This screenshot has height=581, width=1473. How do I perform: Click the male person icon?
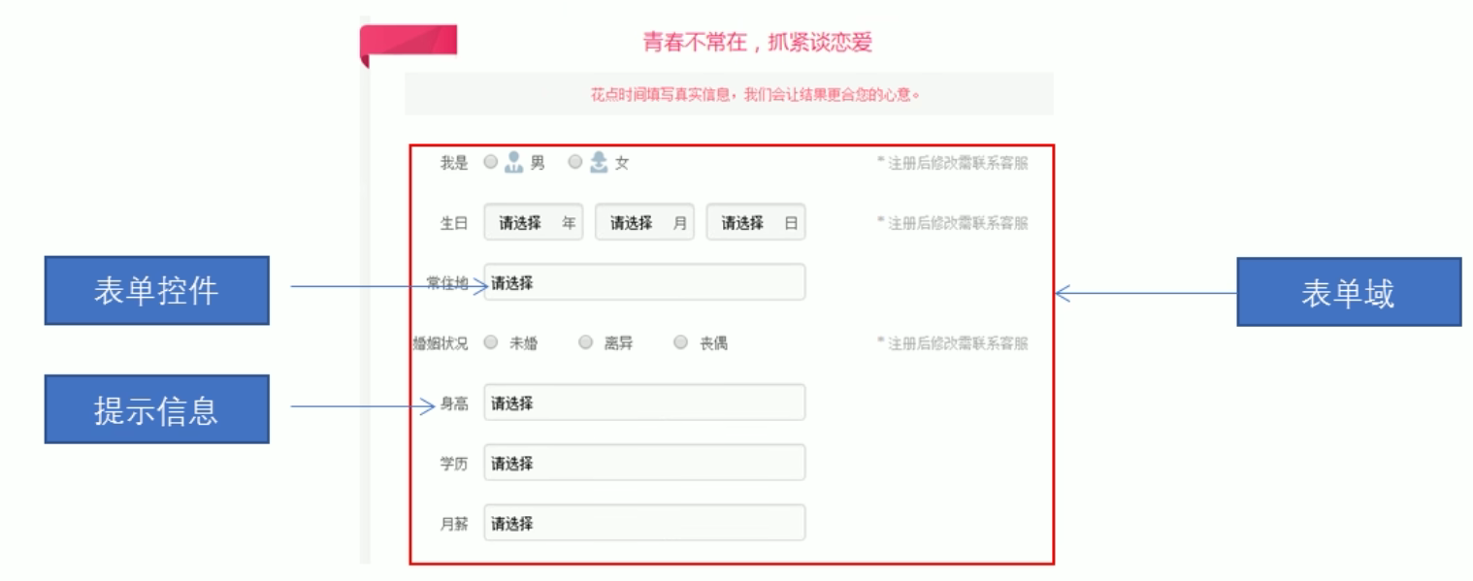(515, 163)
